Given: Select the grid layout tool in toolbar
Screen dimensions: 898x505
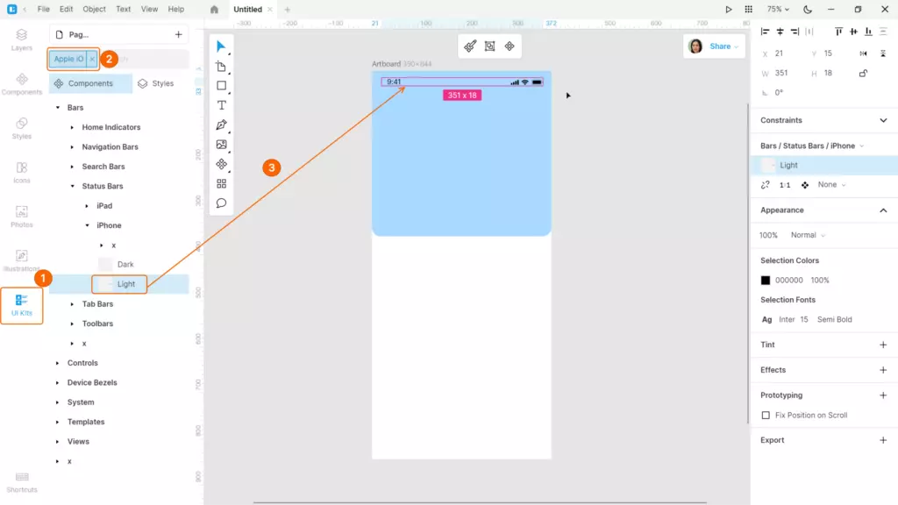Looking at the screenshot, I should coord(221,184).
